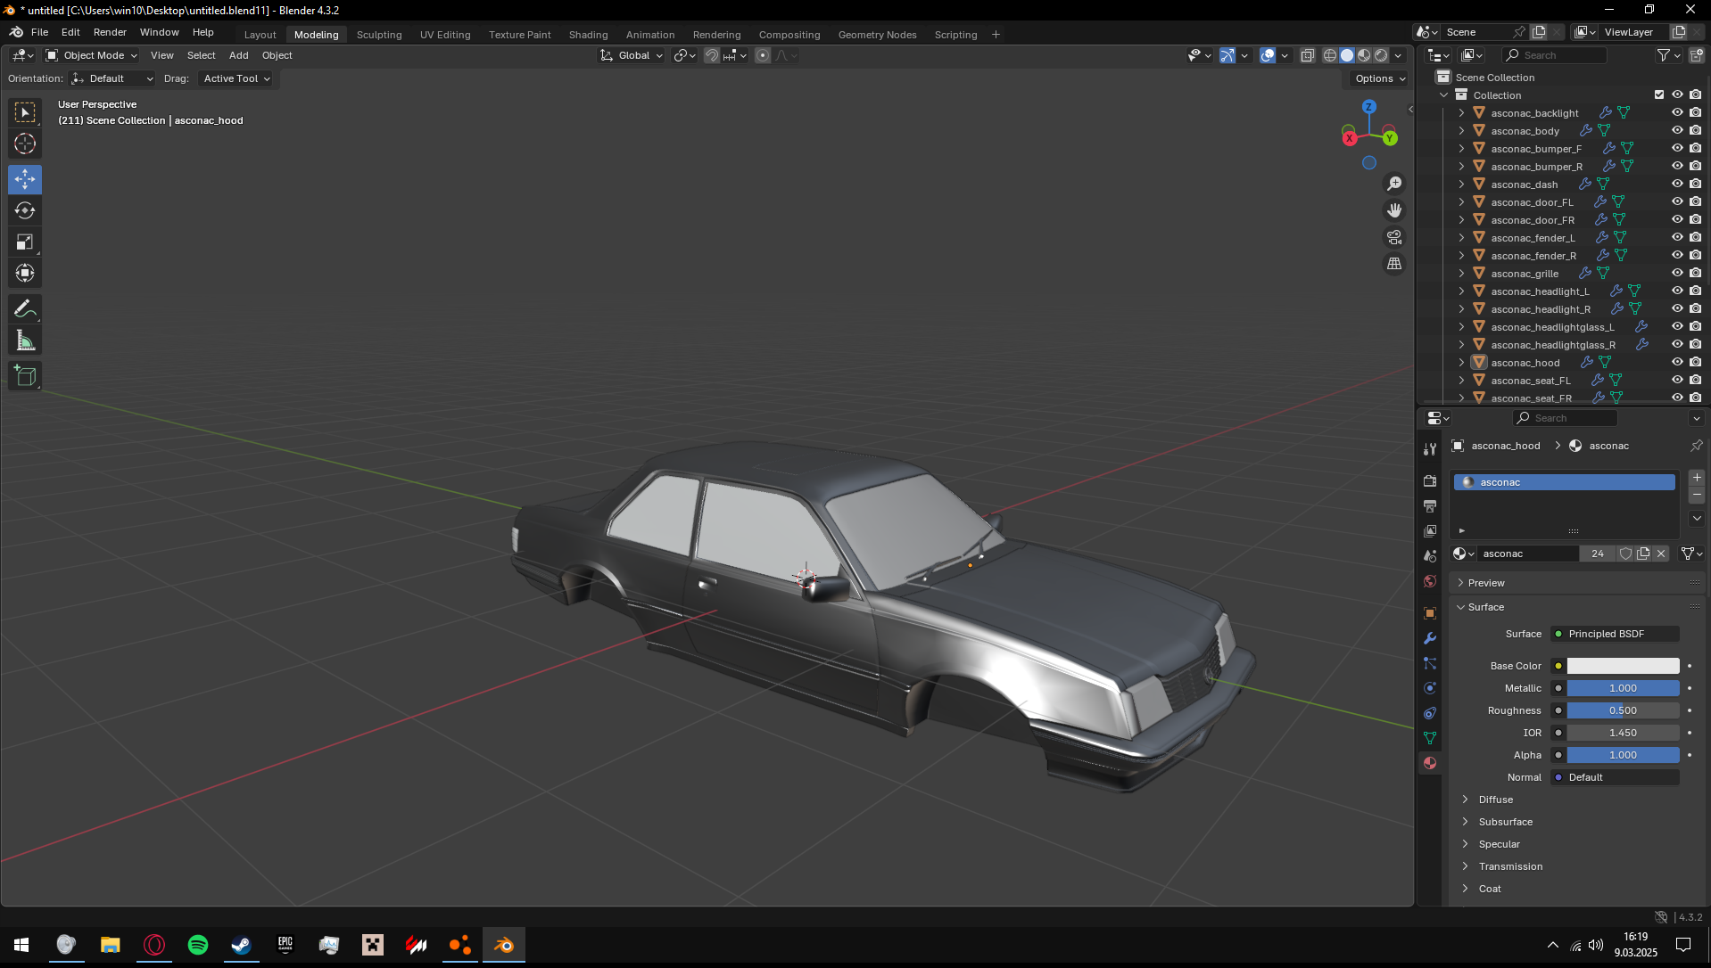Open the Render menu
Screen dimensions: 1711x968
110,32
